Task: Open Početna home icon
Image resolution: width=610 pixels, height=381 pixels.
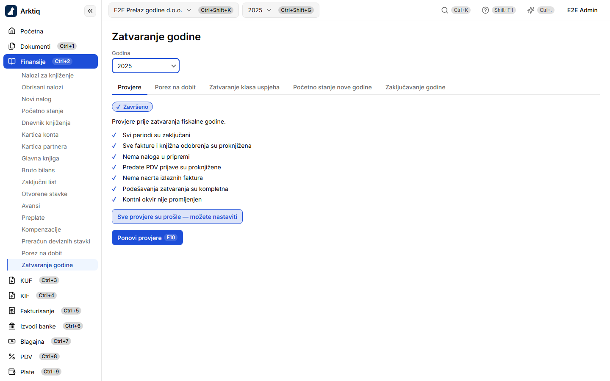Action: tap(12, 31)
